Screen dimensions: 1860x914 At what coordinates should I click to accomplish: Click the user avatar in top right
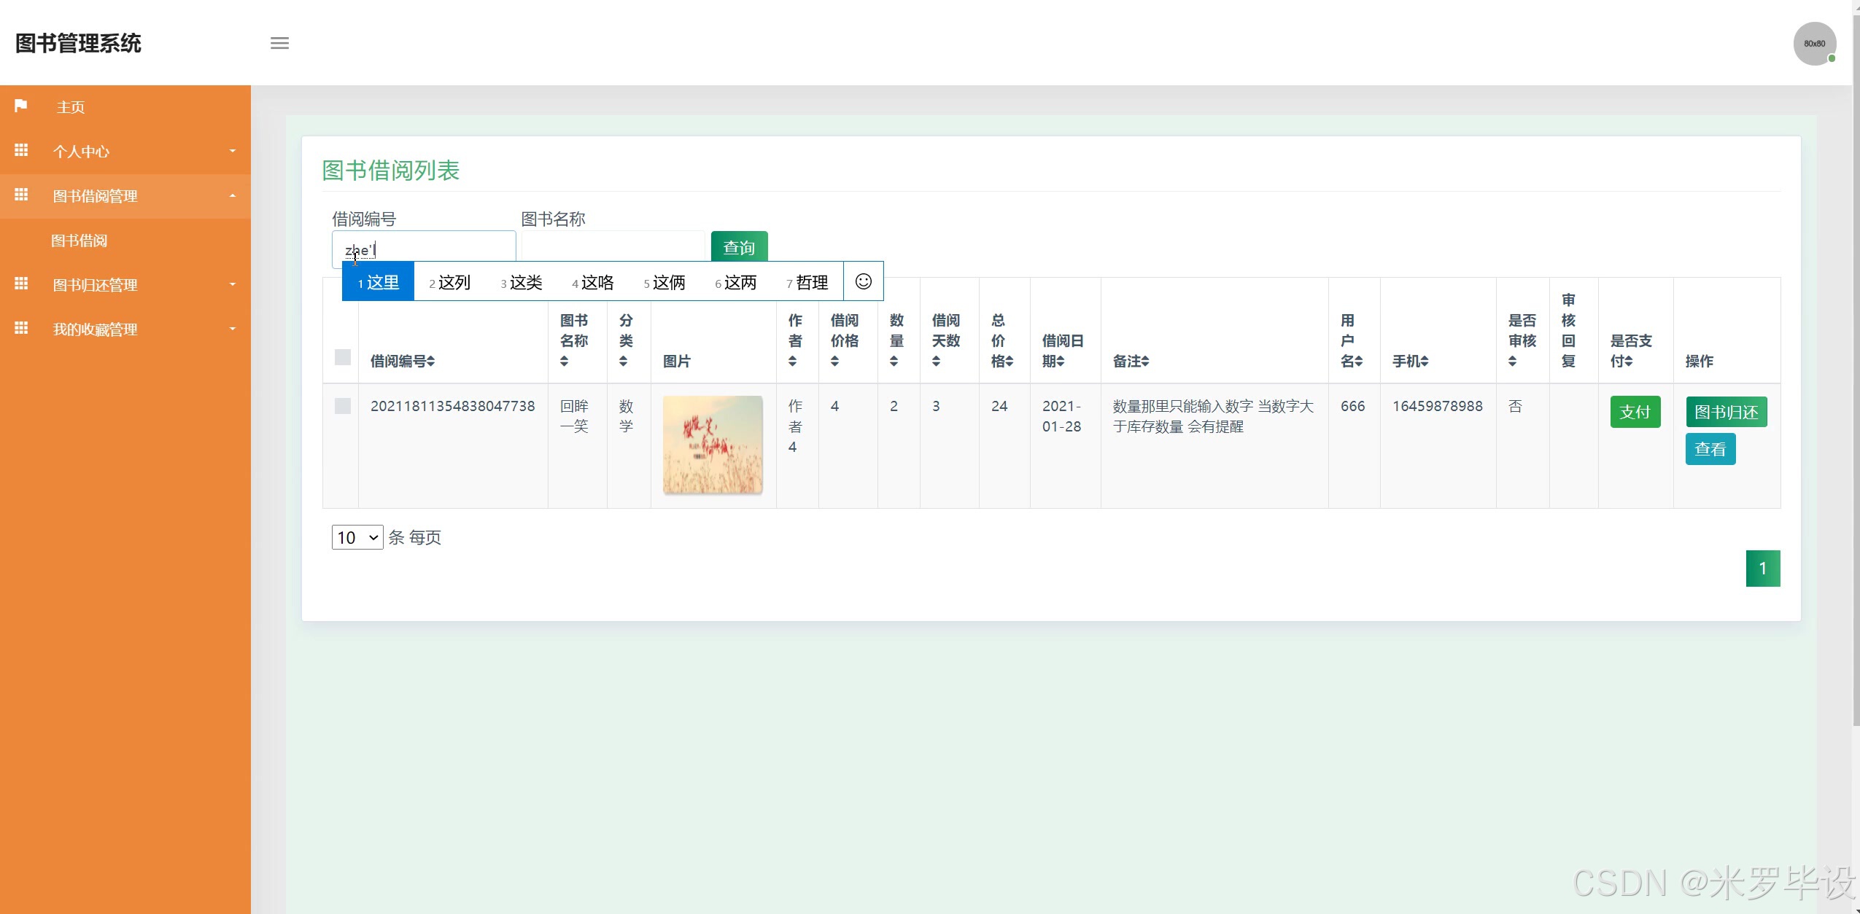[1814, 44]
